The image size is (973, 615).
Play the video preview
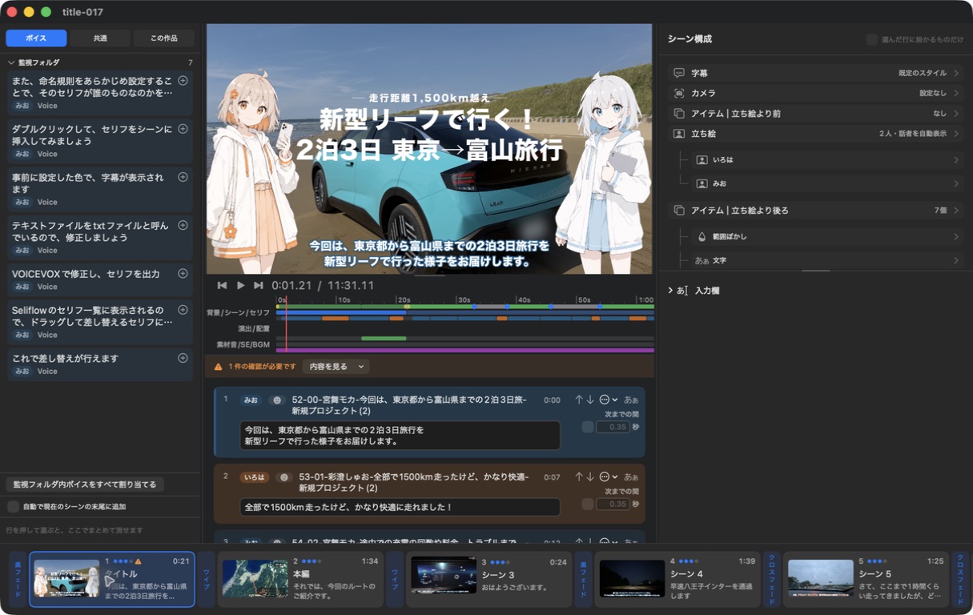240,285
